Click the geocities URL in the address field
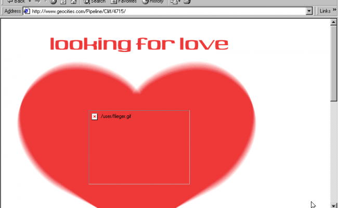 [x=78, y=11]
